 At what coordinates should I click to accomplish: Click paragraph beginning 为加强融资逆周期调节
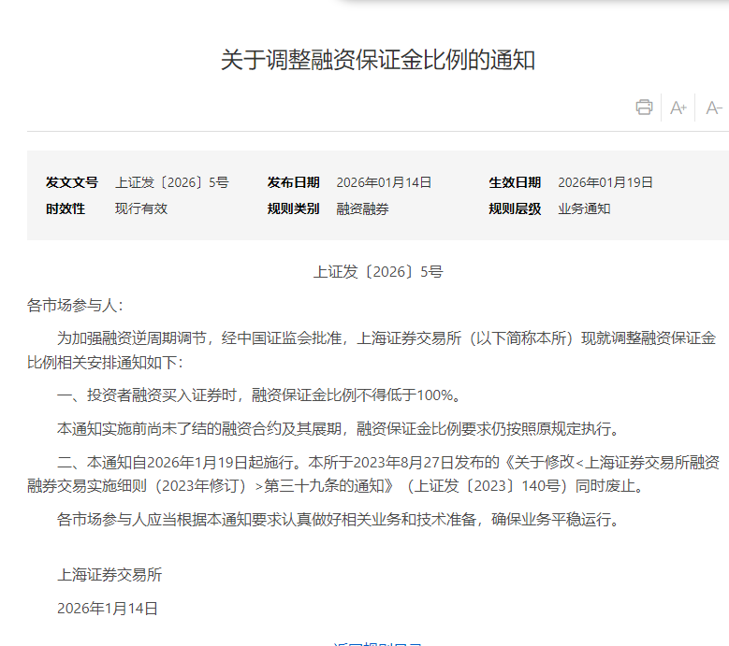click(372, 351)
